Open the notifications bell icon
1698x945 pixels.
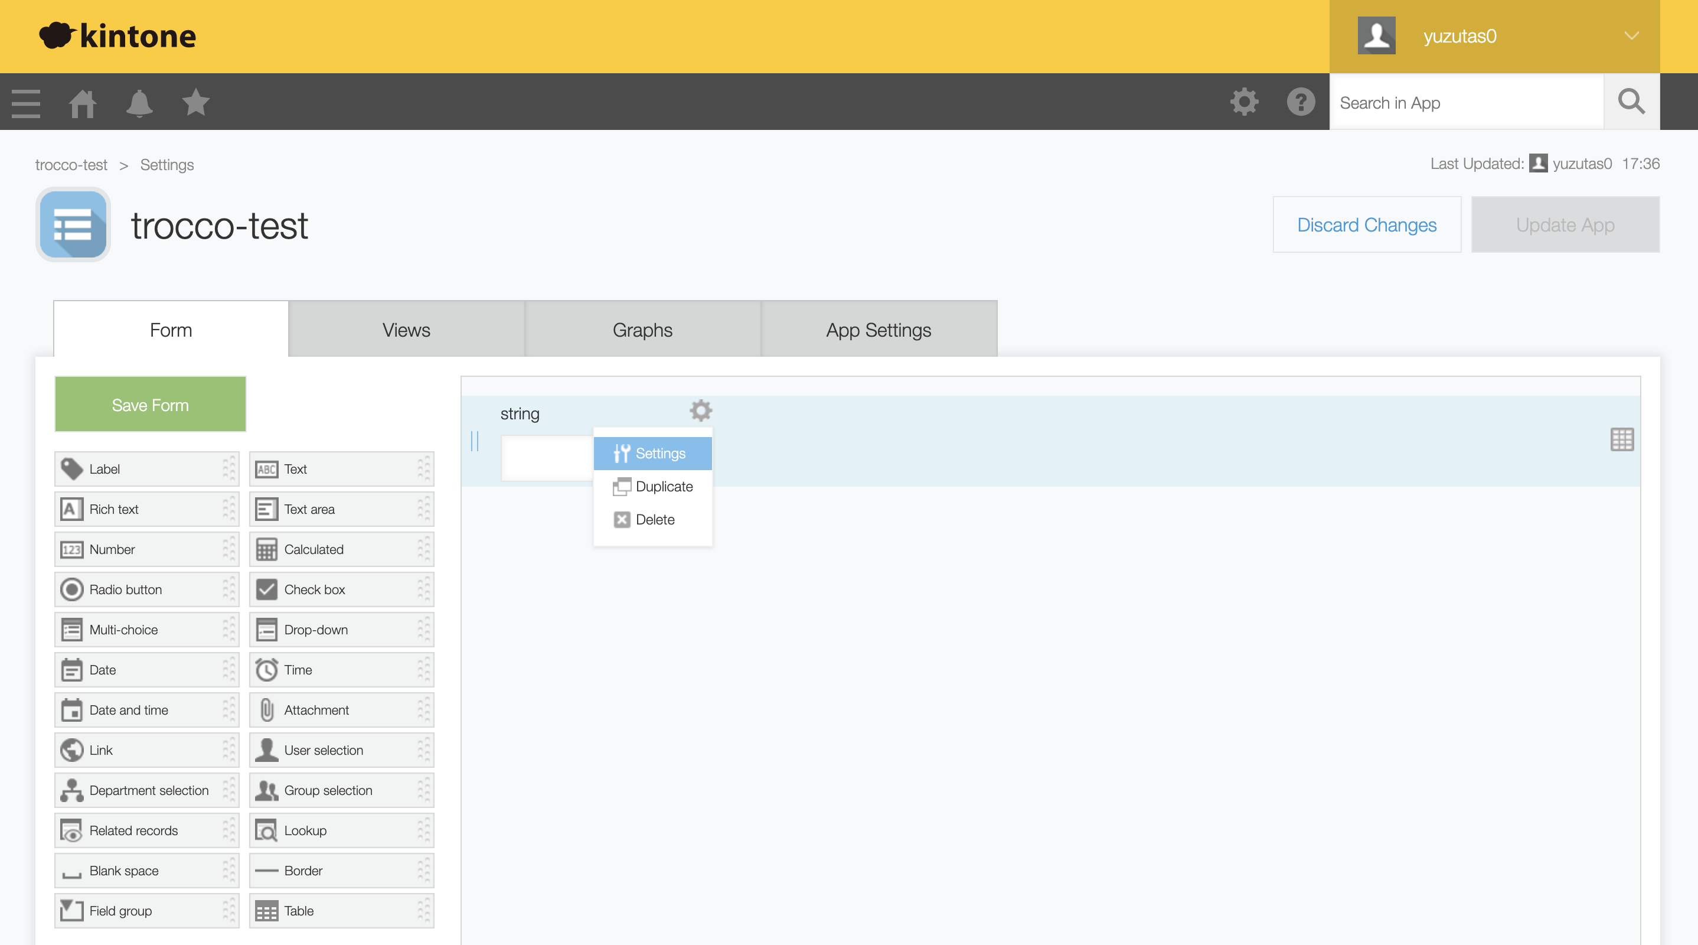pyautogui.click(x=139, y=103)
